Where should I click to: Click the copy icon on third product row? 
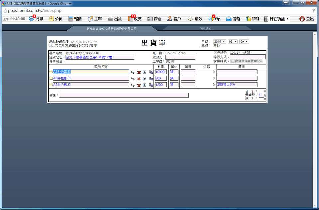151,85
